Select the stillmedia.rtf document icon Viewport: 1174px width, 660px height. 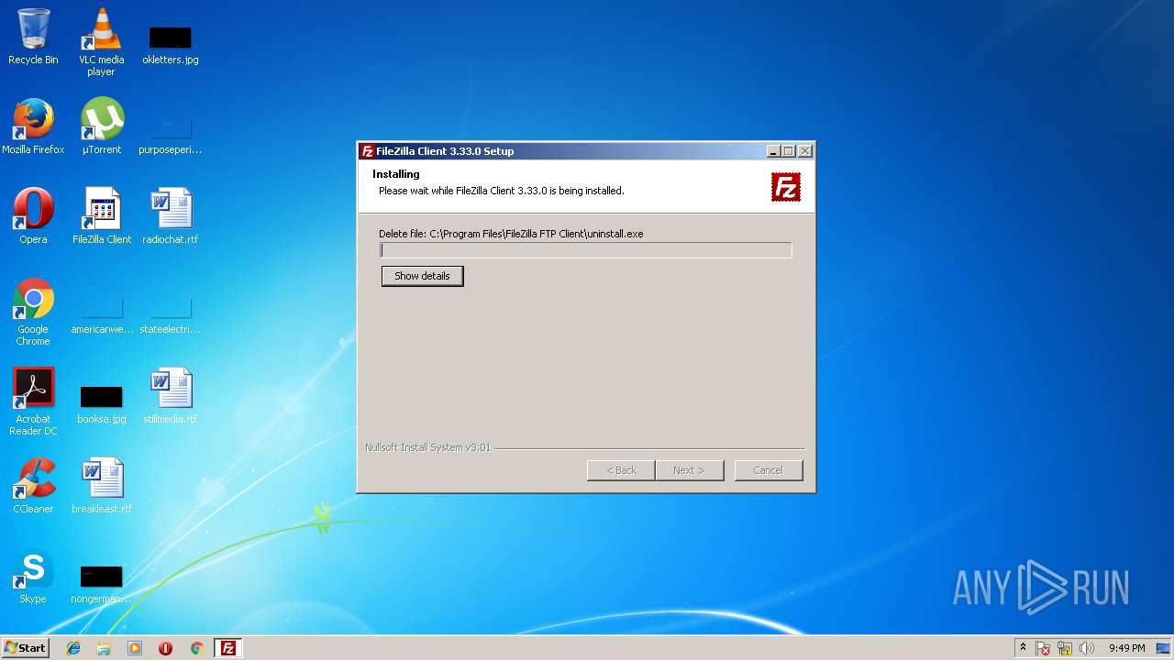click(170, 396)
